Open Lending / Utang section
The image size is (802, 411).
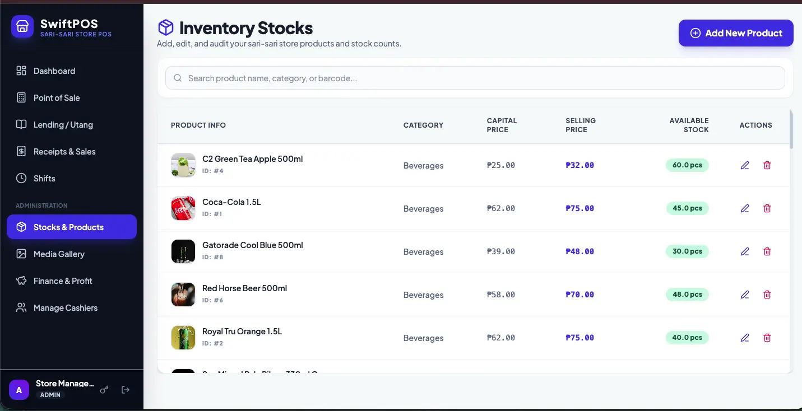pos(72,125)
